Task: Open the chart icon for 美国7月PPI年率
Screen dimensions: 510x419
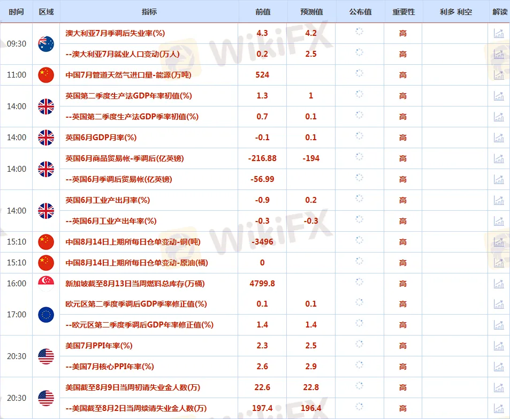Action: click(499, 346)
